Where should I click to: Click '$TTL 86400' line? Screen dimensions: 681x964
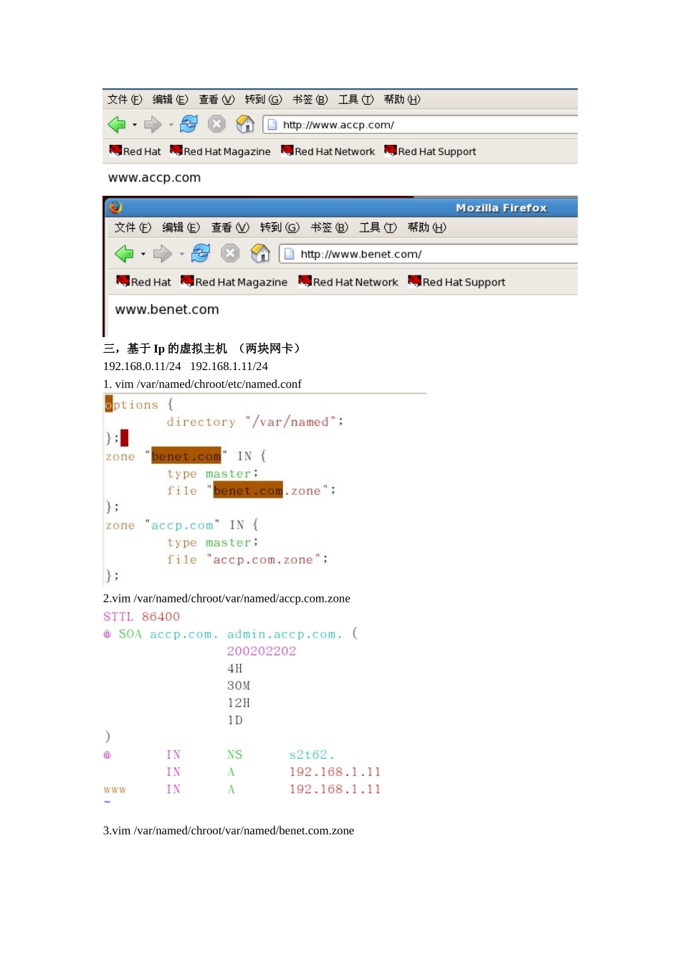point(141,617)
